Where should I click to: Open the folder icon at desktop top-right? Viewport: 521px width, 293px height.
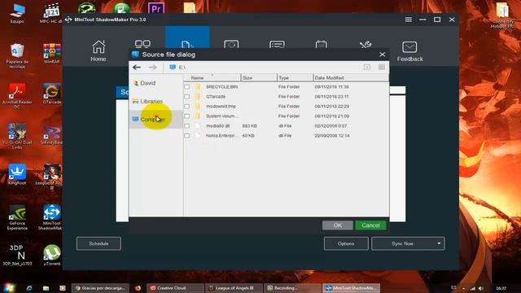point(502,15)
